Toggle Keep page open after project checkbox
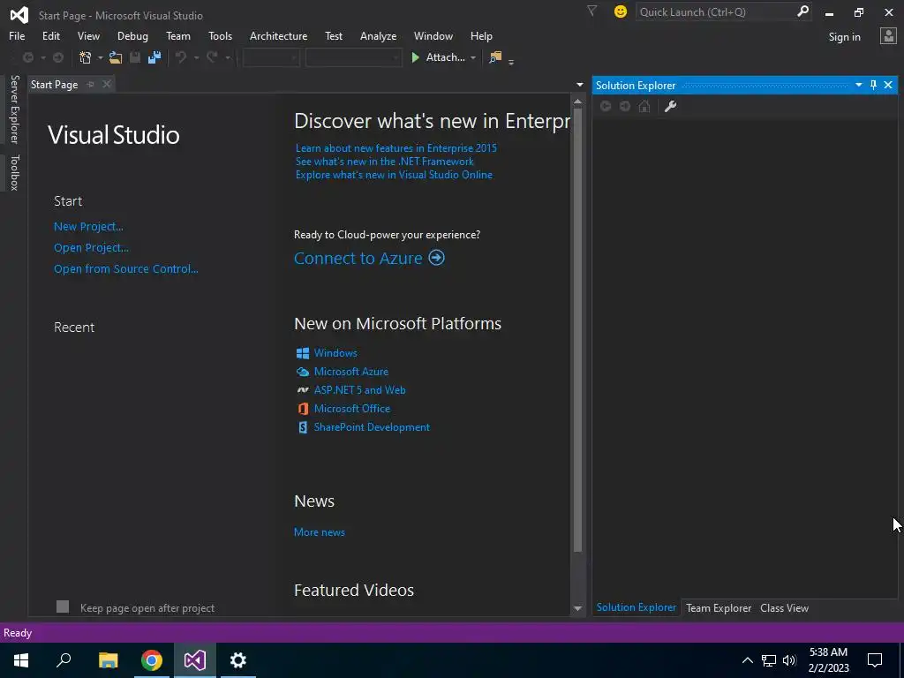The width and height of the screenshot is (904, 678). click(x=63, y=606)
